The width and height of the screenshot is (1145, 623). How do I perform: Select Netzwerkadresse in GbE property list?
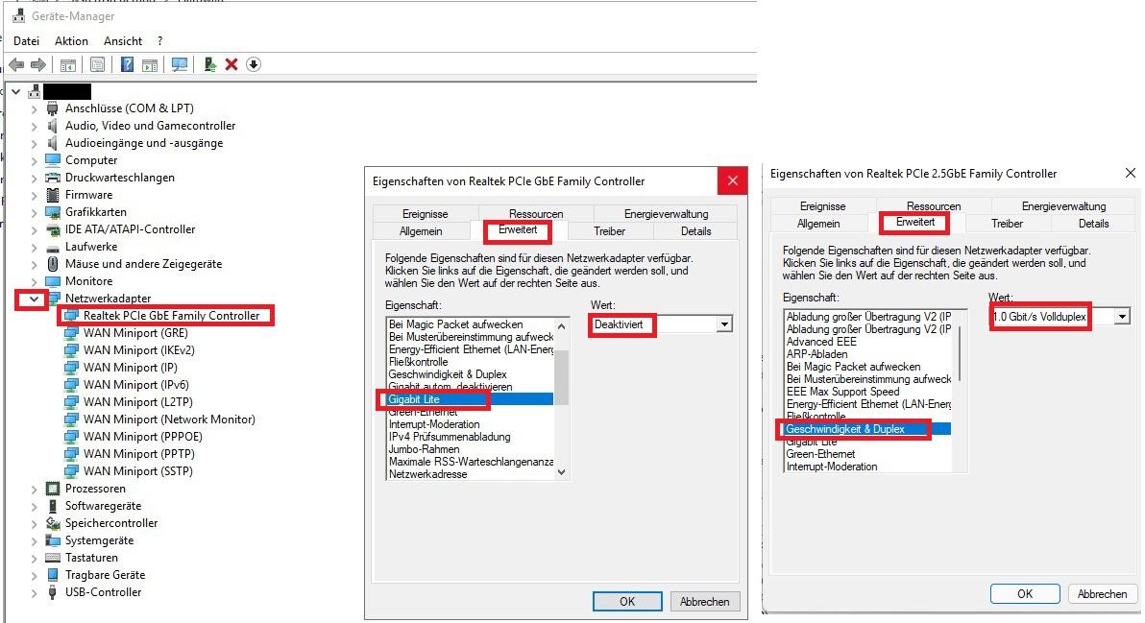tap(427, 474)
